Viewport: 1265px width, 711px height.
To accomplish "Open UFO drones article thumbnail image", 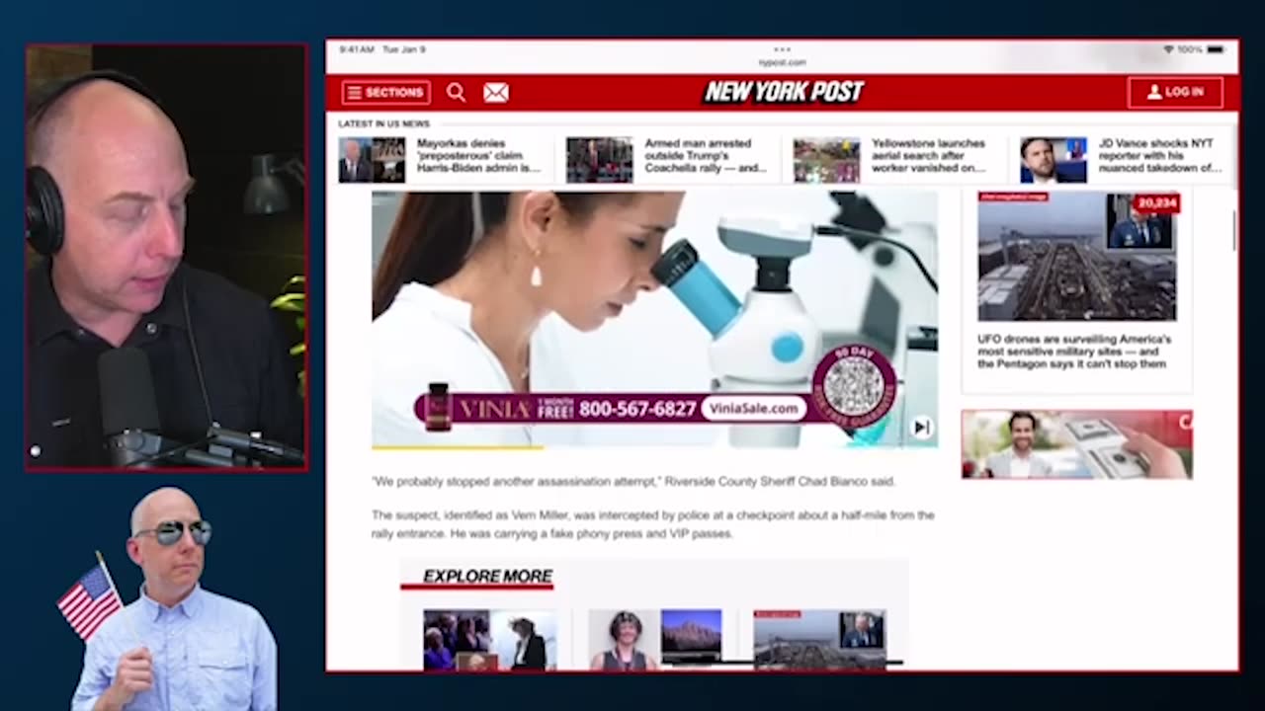I will (1077, 257).
